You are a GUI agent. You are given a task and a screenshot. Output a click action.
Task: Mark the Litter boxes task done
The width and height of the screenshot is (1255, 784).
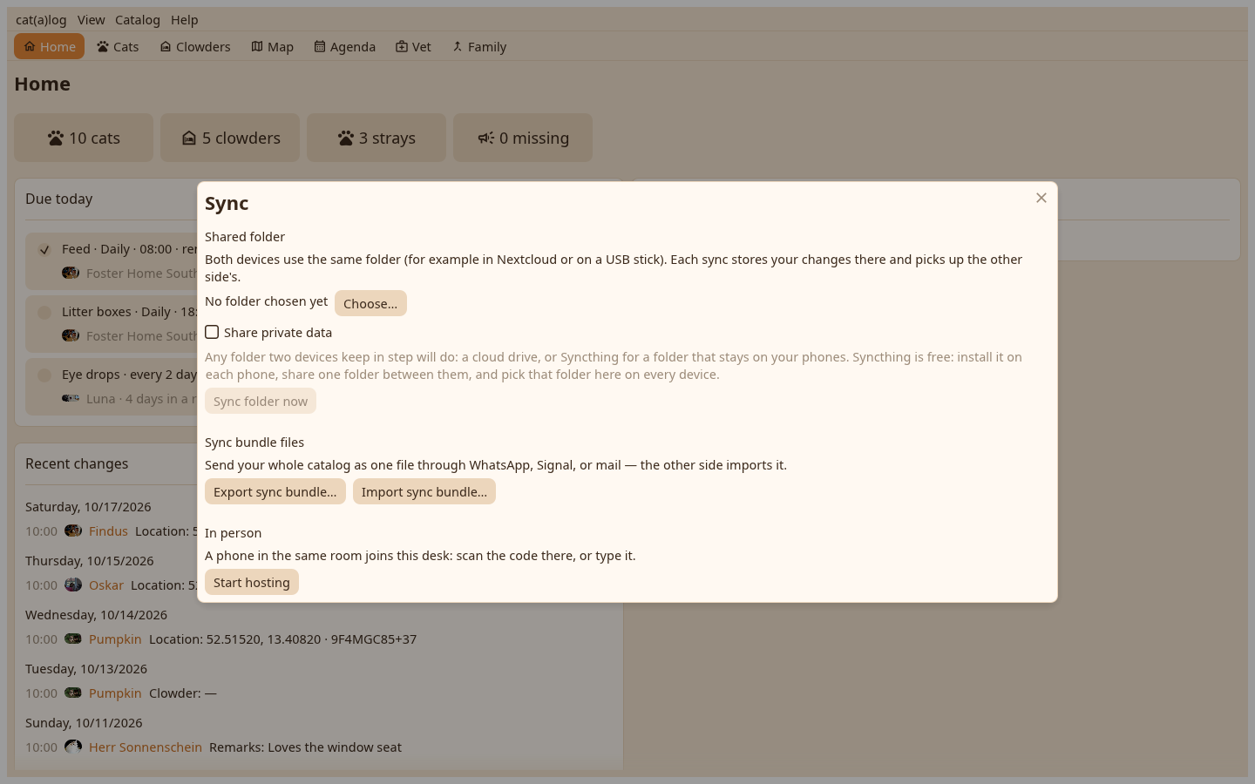pyautogui.click(x=44, y=312)
